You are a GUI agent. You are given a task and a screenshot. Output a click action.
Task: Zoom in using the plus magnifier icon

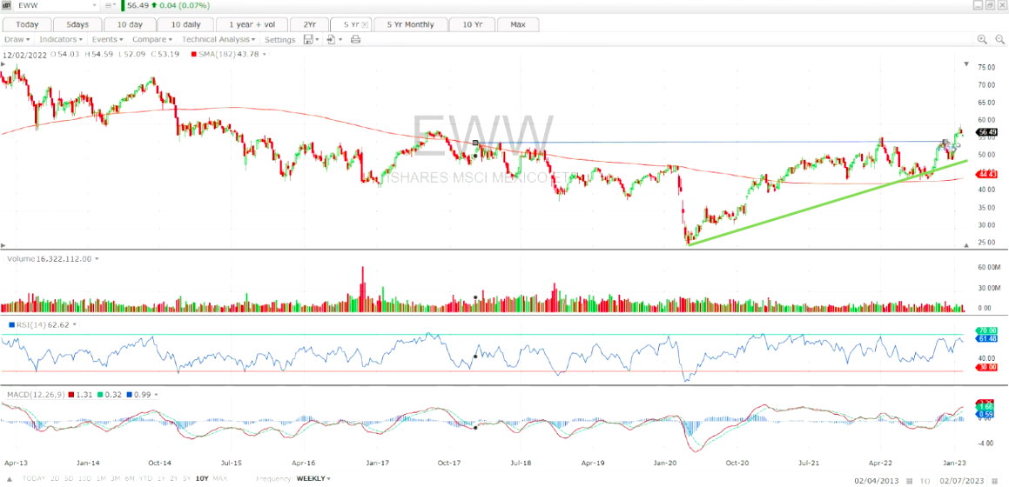click(982, 39)
